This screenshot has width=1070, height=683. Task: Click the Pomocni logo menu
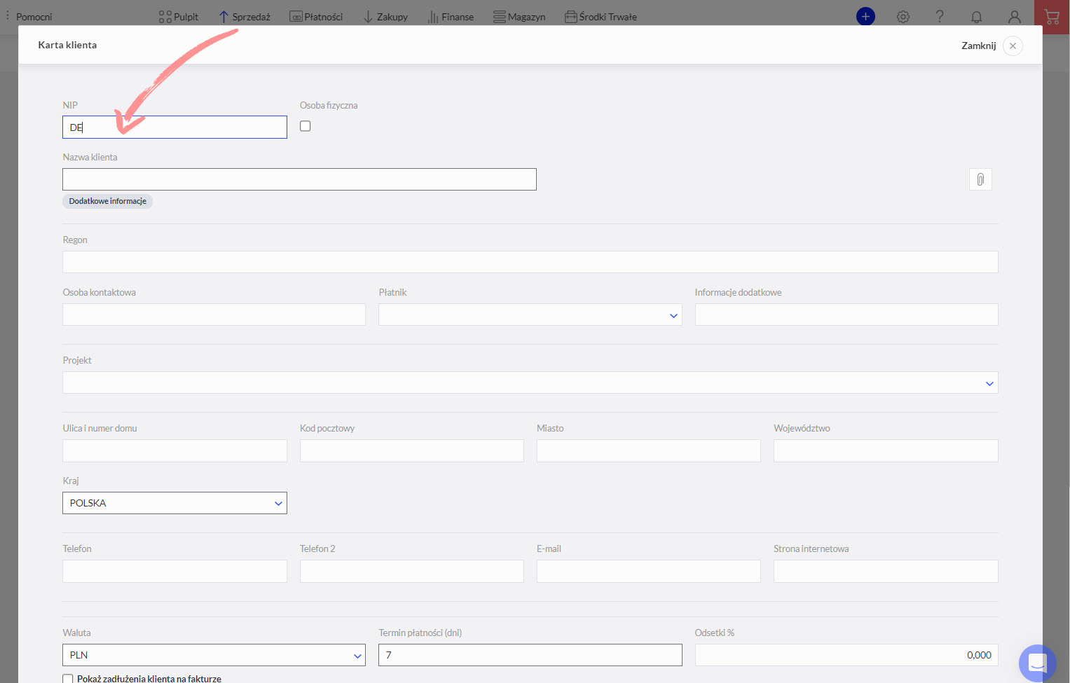[x=29, y=17]
